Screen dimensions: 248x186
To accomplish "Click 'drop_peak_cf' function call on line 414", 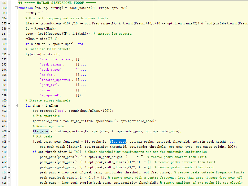I will click(x=72, y=172).
